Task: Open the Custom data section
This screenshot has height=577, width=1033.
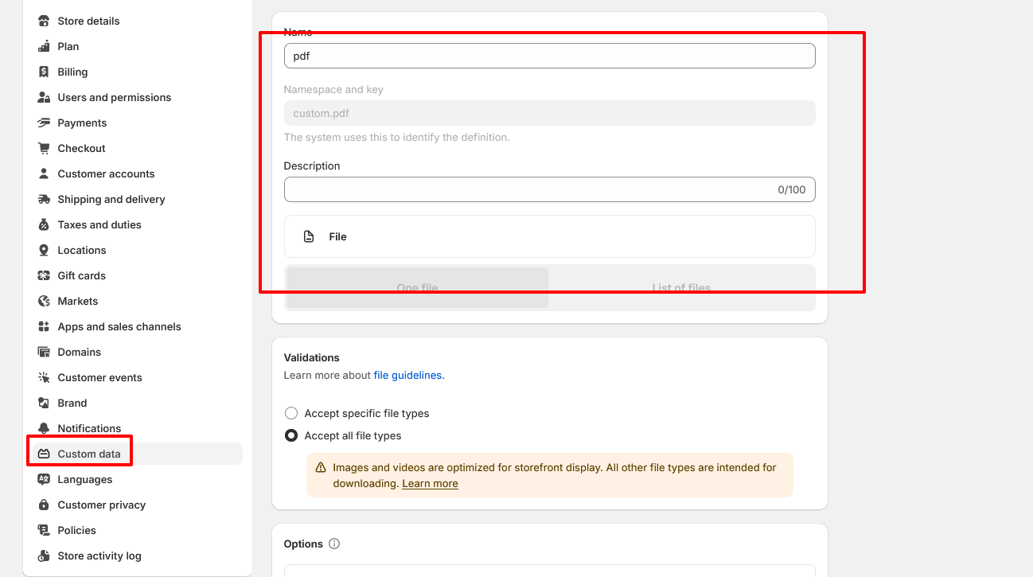Action: 89,454
